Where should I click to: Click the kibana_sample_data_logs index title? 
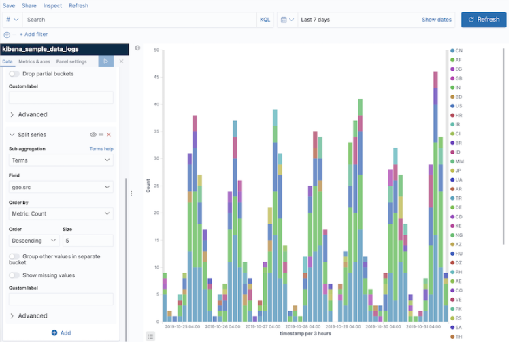click(x=40, y=49)
